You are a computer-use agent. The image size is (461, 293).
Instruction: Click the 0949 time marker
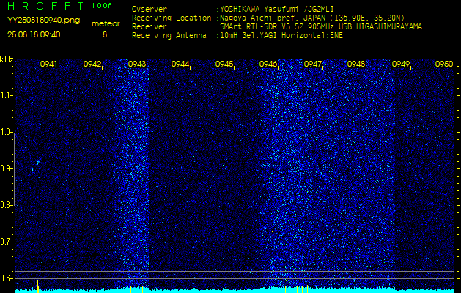click(x=400, y=64)
